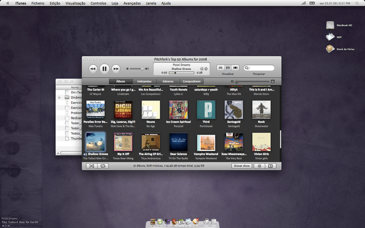Select The Airing Of Grievances album cover
365x228 pixels.
point(151,142)
